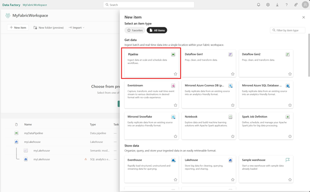
Task: Click the file icon column header
Action: pyautogui.click(x=17, y=124)
